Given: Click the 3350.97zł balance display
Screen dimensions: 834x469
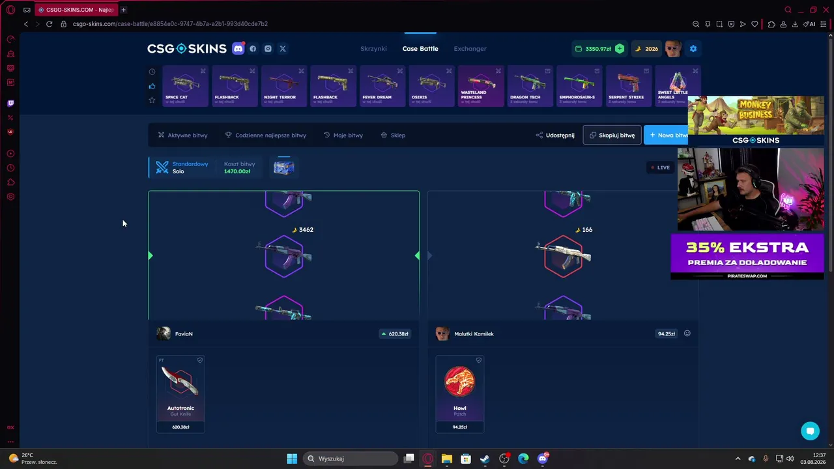Looking at the screenshot, I should [x=594, y=48].
